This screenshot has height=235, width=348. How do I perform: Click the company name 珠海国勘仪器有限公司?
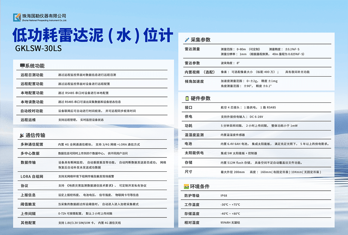[x=44, y=16]
